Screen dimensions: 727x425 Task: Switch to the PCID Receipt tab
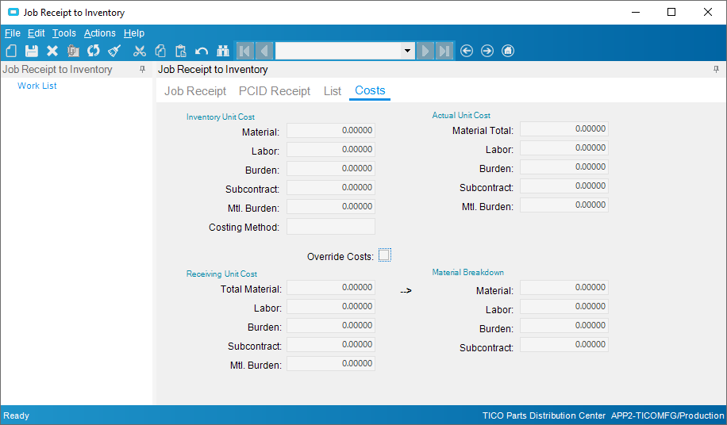(x=275, y=90)
